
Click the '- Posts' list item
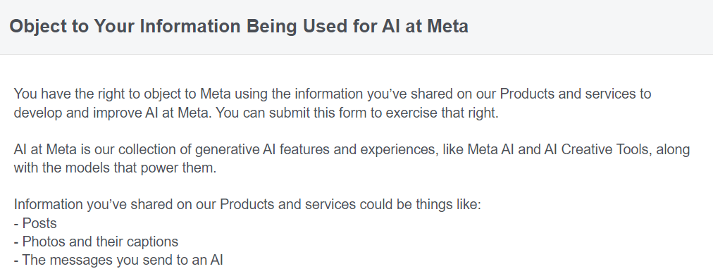click(35, 223)
